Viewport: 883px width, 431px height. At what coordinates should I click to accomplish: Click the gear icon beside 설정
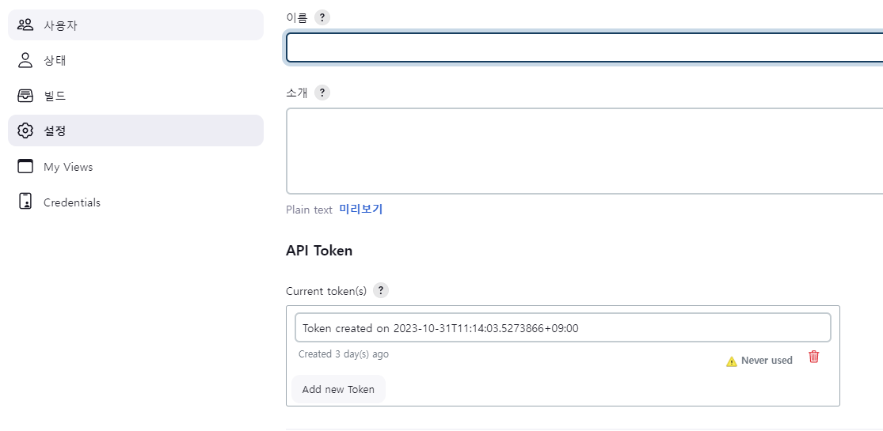(x=25, y=131)
